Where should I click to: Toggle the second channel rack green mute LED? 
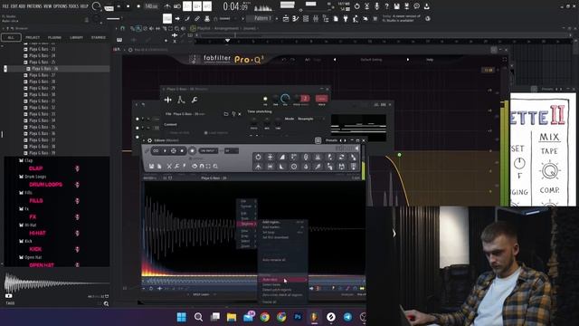coord(138,128)
